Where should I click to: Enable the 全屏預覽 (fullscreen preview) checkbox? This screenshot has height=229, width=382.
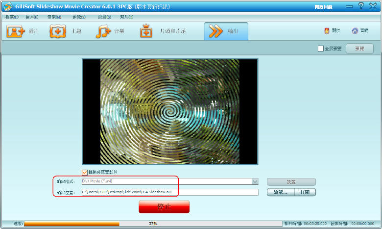(x=321, y=49)
